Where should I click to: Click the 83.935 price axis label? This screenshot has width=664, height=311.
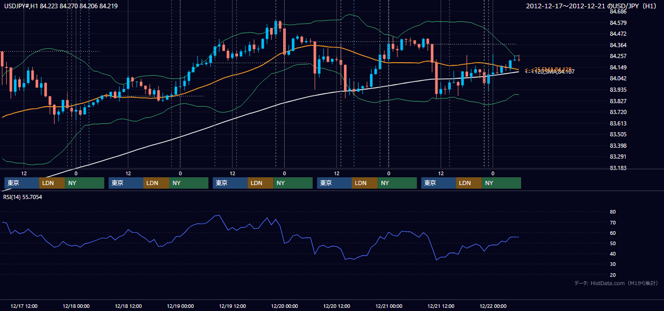click(x=618, y=90)
